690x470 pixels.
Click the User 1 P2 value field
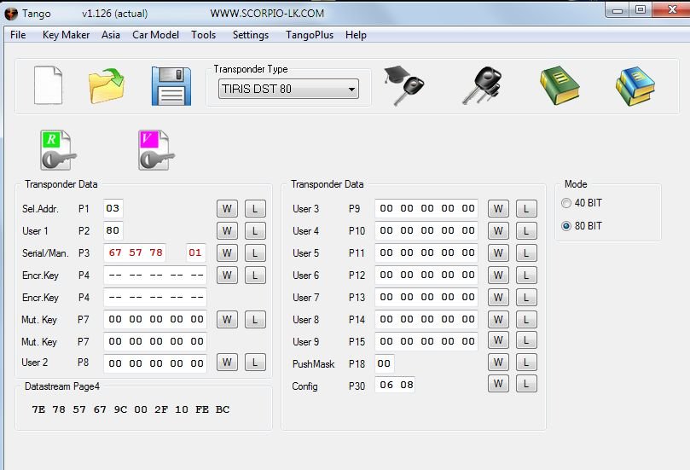pos(113,231)
